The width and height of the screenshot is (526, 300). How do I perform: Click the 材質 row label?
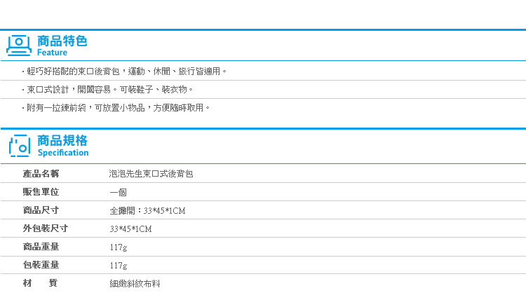tap(41, 283)
